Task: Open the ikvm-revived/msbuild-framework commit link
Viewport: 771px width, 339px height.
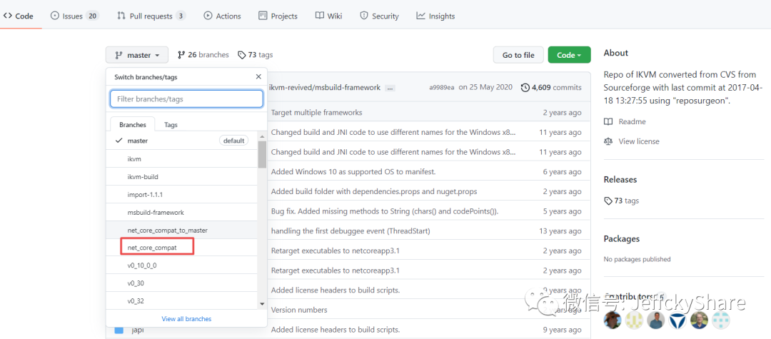Action: point(325,88)
